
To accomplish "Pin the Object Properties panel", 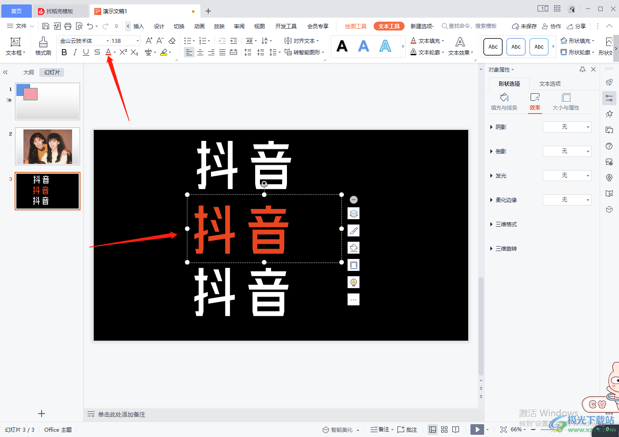I will tap(582, 69).
